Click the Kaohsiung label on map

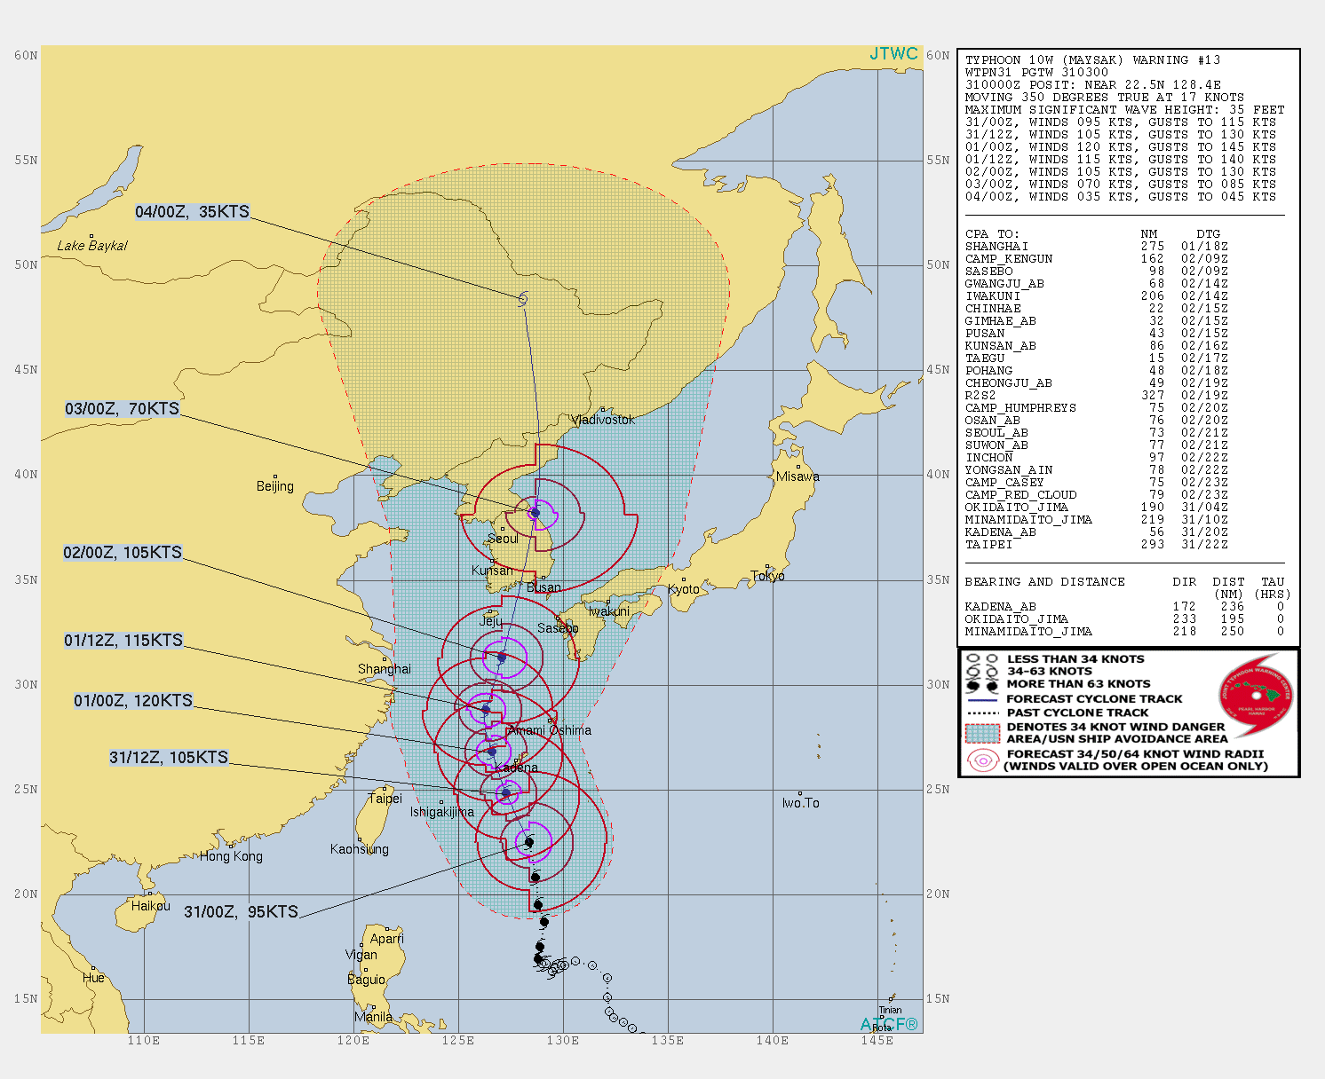[x=360, y=849]
